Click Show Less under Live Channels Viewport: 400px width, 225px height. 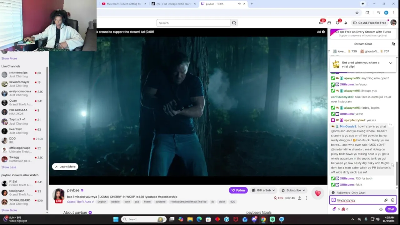[x=9, y=167]
